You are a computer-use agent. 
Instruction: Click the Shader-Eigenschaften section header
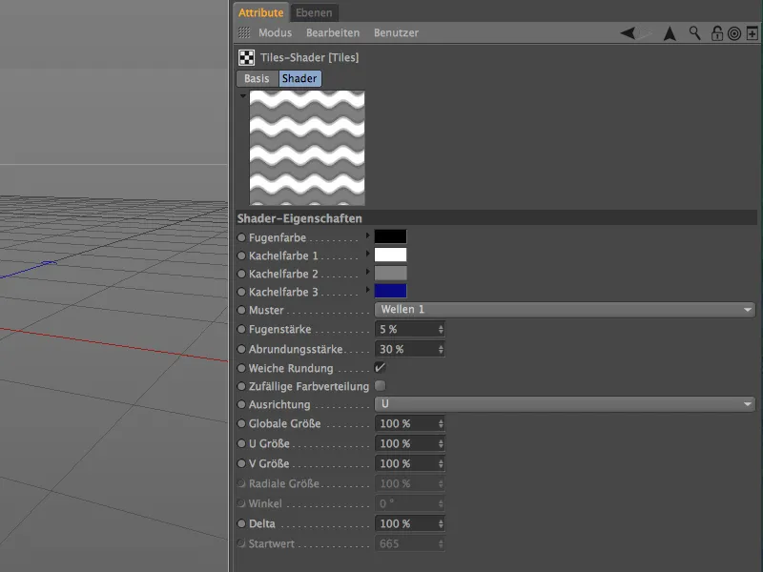496,218
